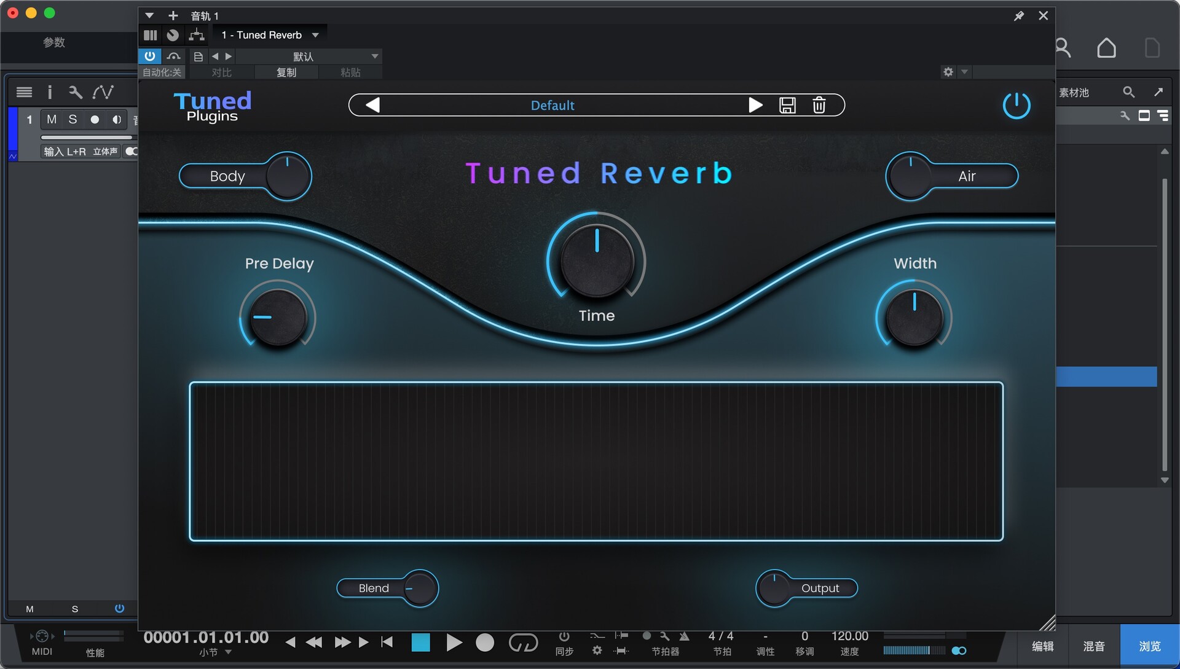Click global Mute M at track list bottom

[29, 609]
